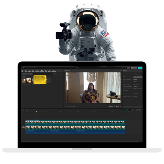Switch media grid view layout
164x164 pixels.
coord(55,74)
